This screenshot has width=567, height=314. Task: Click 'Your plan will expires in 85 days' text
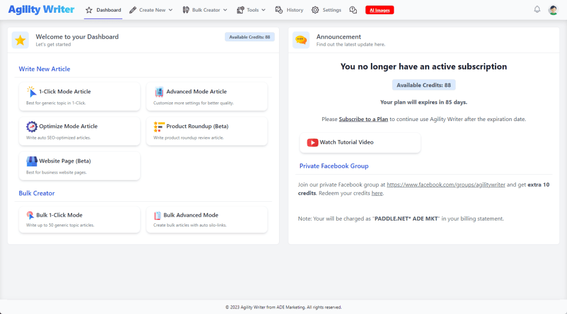(x=424, y=102)
